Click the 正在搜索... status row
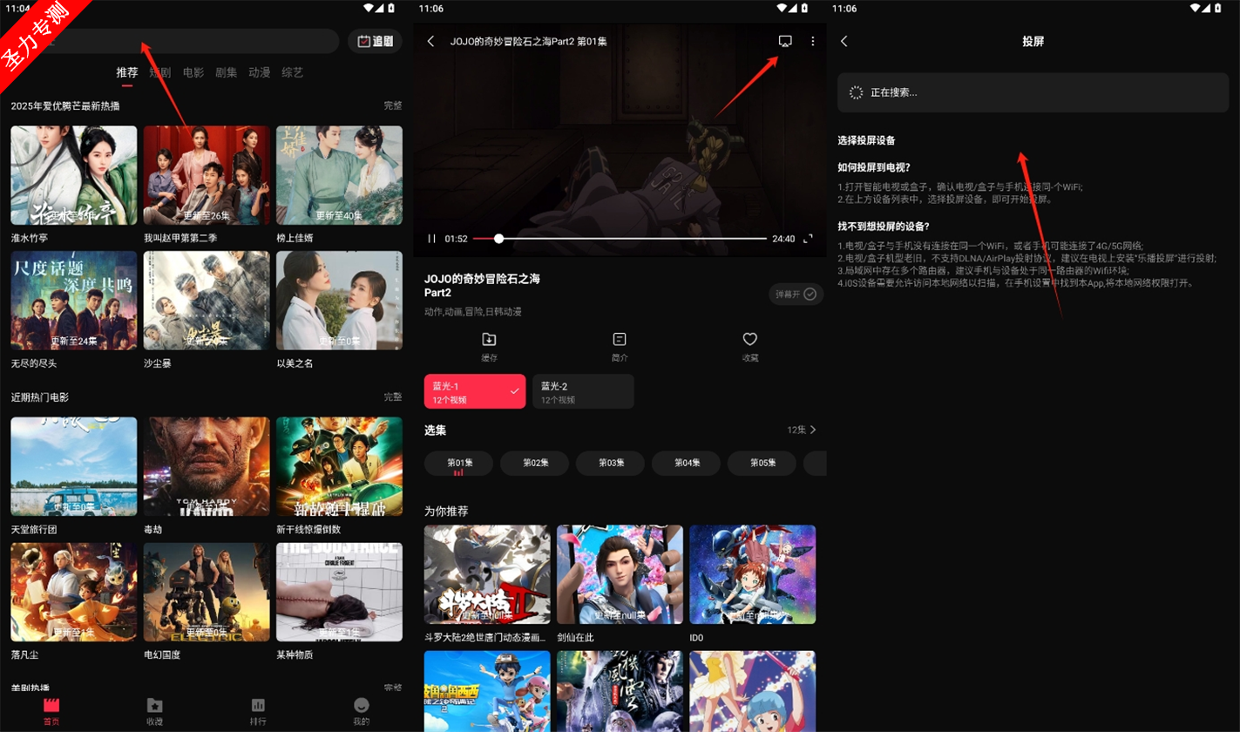The width and height of the screenshot is (1240, 732). (x=1033, y=92)
